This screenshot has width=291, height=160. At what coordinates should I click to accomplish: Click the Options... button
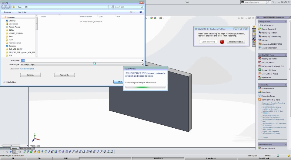(x=30, y=75)
